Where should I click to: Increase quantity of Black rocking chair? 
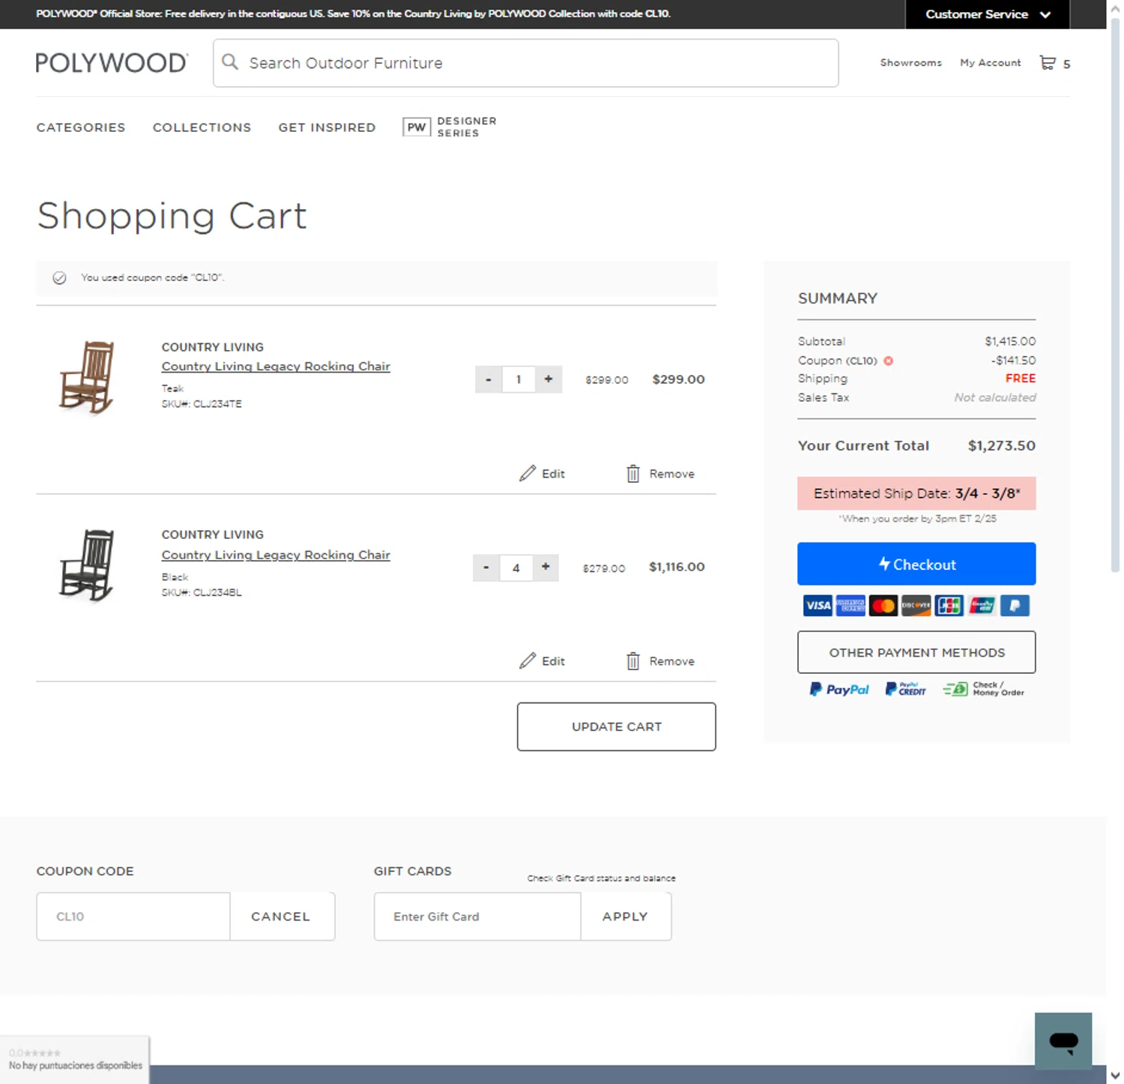[546, 567]
